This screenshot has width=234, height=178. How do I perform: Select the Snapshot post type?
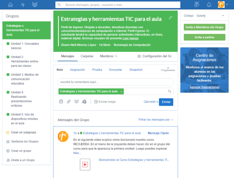(x=136, y=70)
